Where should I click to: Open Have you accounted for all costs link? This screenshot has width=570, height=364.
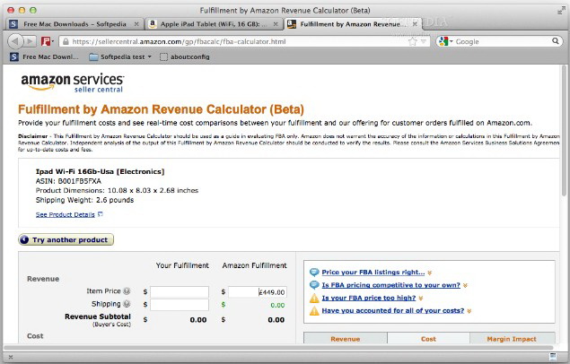tap(393, 310)
